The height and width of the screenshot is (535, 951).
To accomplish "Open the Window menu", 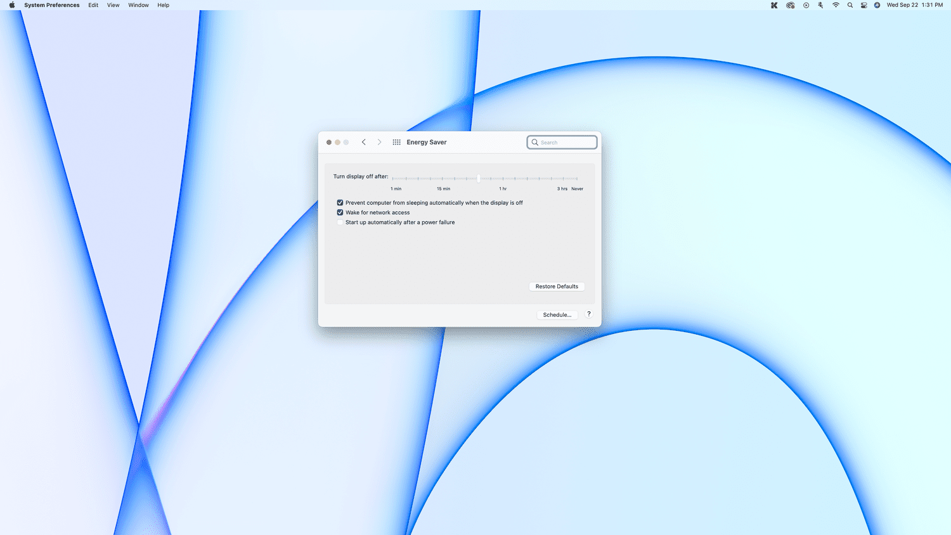I will 138,5.
